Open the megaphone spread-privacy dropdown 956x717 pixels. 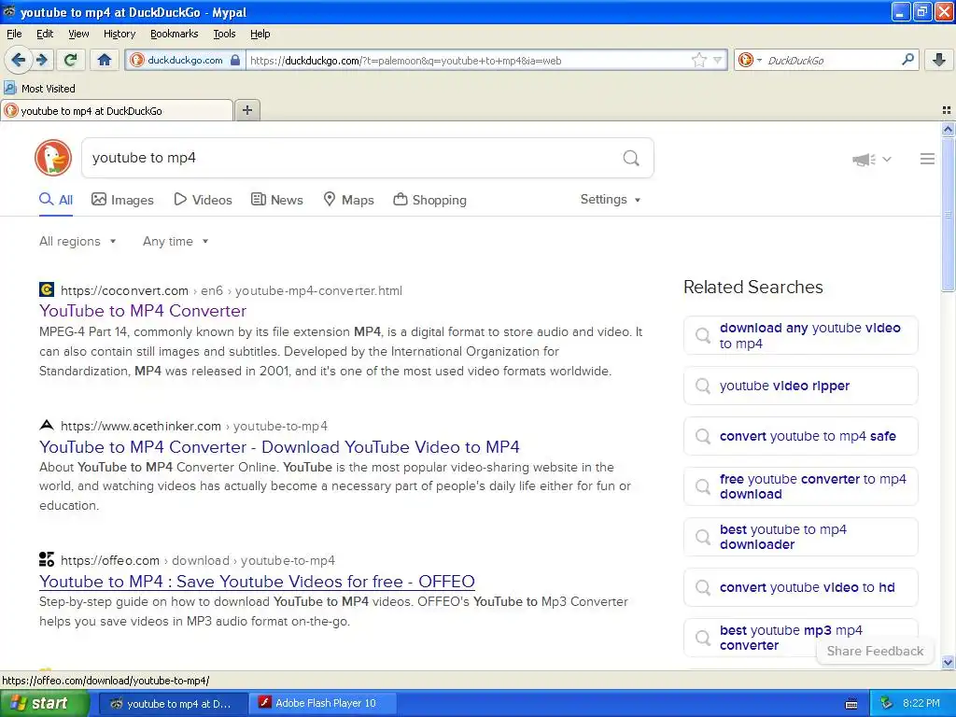point(872,160)
